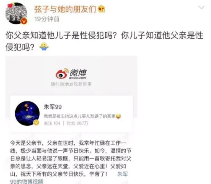Tap the gold verified badge on 朱军99 avatar
The height and width of the screenshot is (184, 211).
[36, 122]
